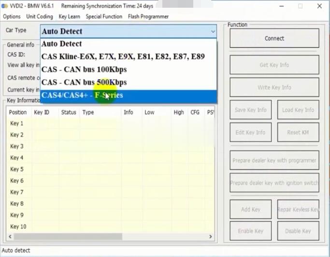Click the Write Key Info button

point(274,87)
